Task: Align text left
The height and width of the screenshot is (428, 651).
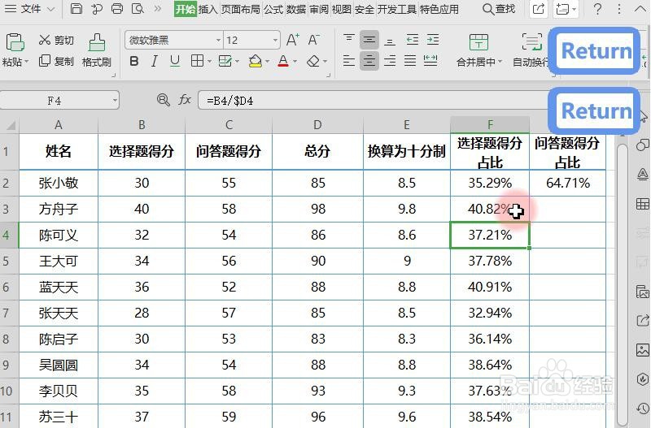Action: click(x=349, y=62)
